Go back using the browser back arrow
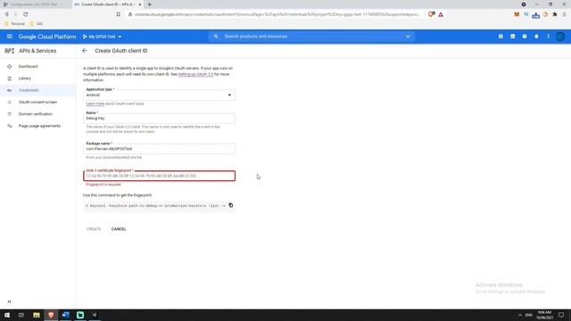 point(6,14)
